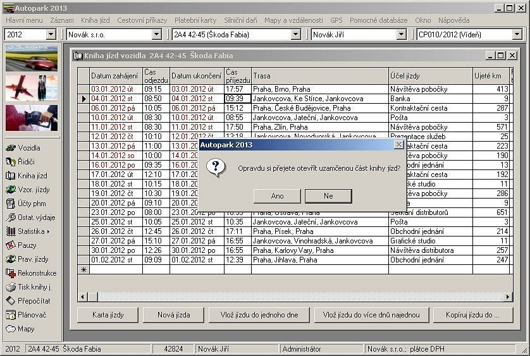Click Ano in the dialog
This screenshot has height=356, width=530.
(x=277, y=196)
